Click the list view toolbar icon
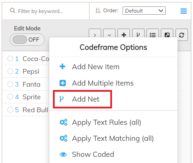 click(x=153, y=35)
